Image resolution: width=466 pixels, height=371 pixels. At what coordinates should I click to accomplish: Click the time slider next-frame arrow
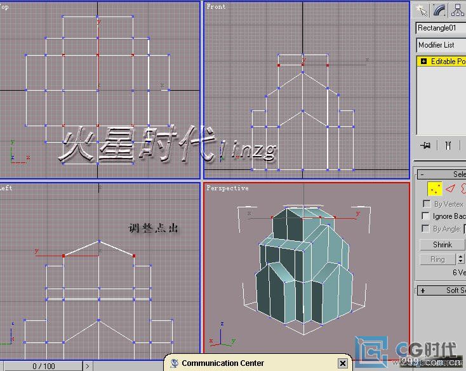point(88,367)
